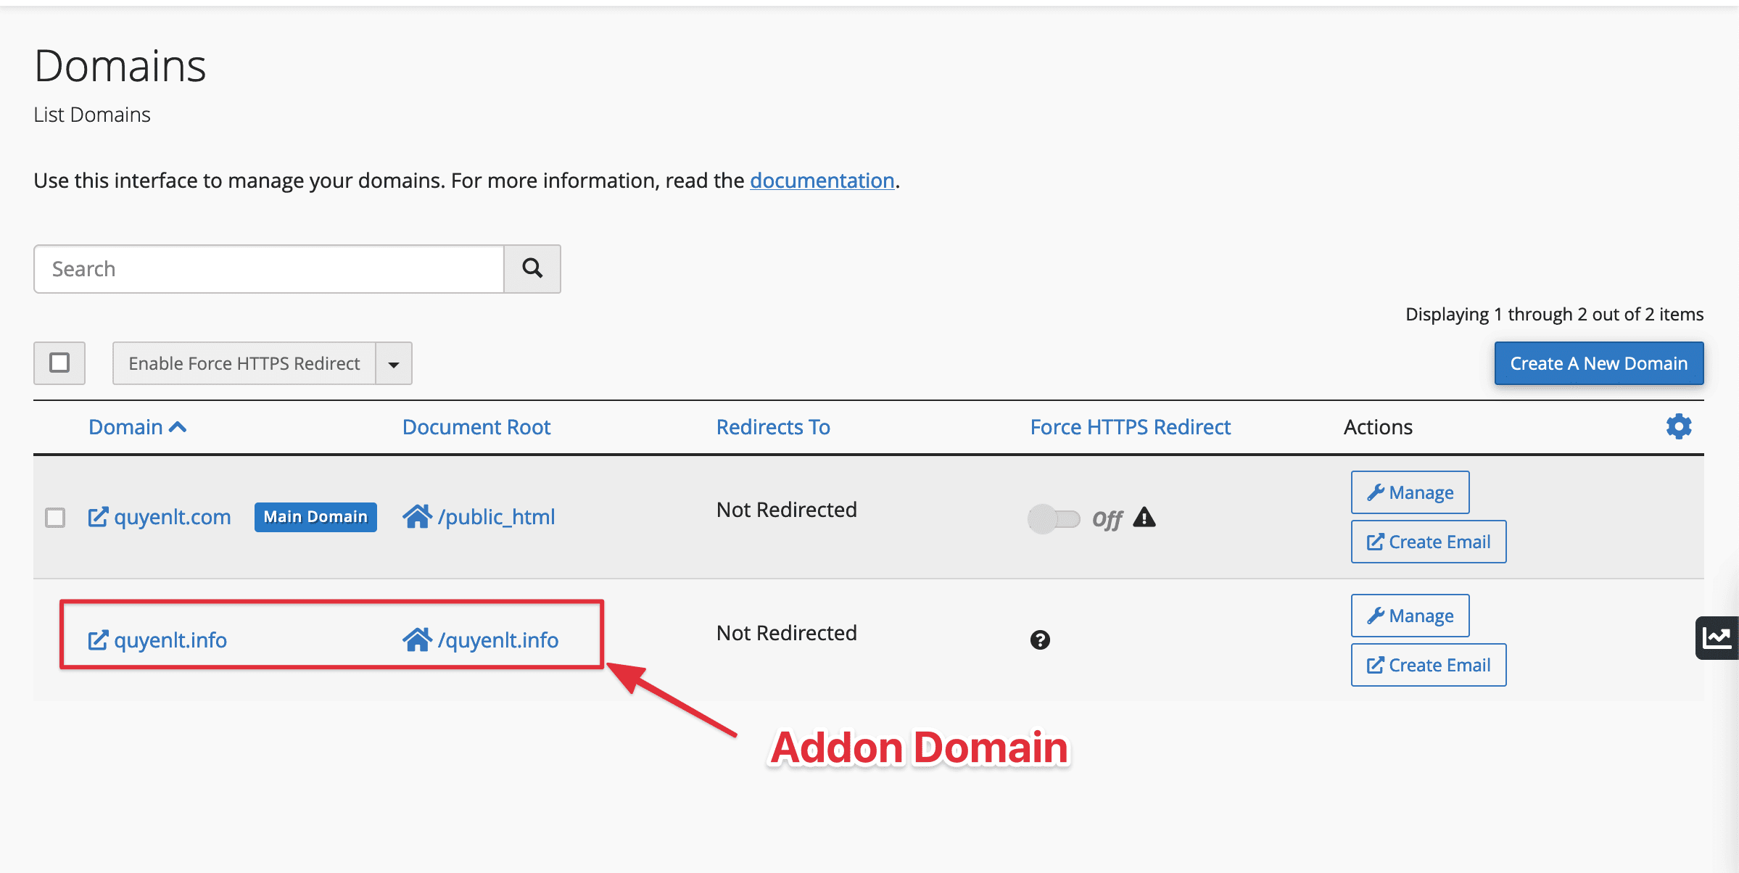Sort by clicking the Domain column arrow
Image resolution: width=1739 pixels, height=873 pixels.
[178, 427]
